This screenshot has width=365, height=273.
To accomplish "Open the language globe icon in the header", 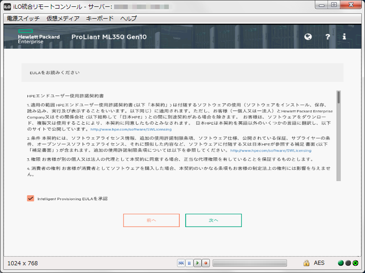I will point(308,37).
